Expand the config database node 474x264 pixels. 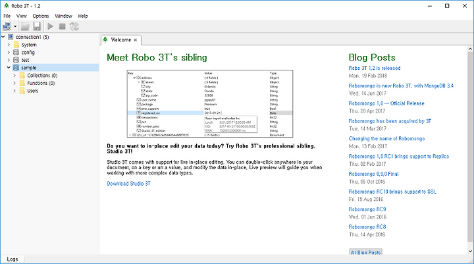[x=9, y=52]
